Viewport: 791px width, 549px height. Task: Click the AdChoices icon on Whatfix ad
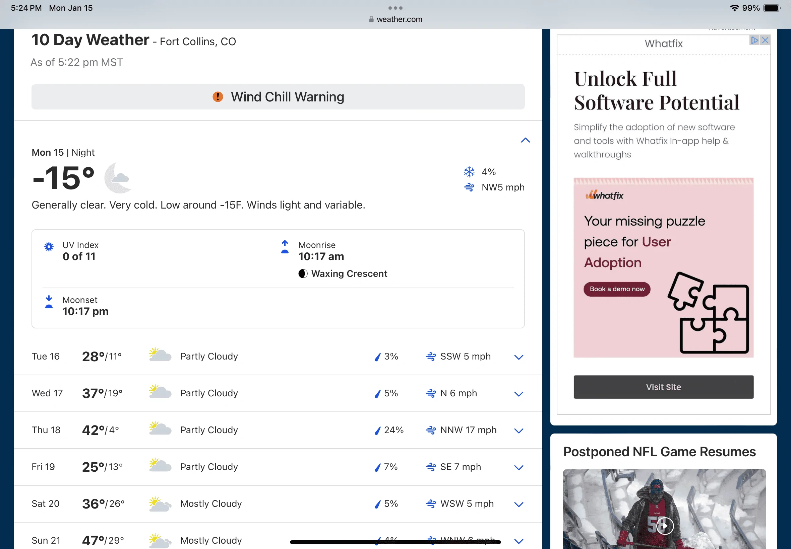click(x=754, y=40)
